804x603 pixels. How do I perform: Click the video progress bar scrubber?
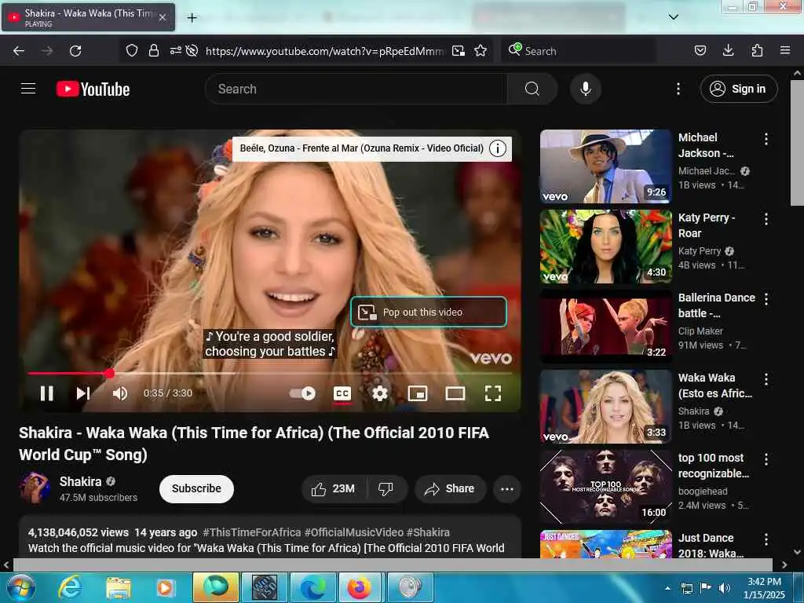pyautogui.click(x=109, y=373)
